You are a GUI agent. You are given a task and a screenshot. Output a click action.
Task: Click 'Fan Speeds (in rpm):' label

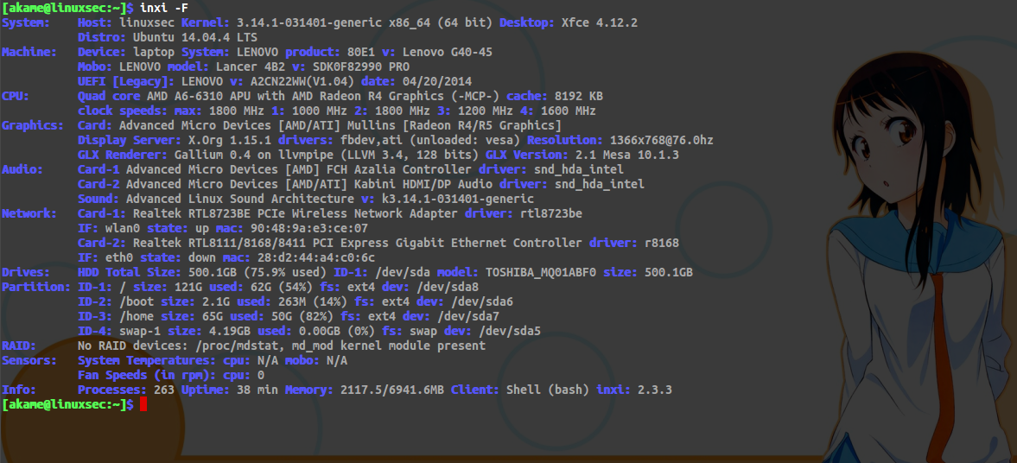[145, 376]
